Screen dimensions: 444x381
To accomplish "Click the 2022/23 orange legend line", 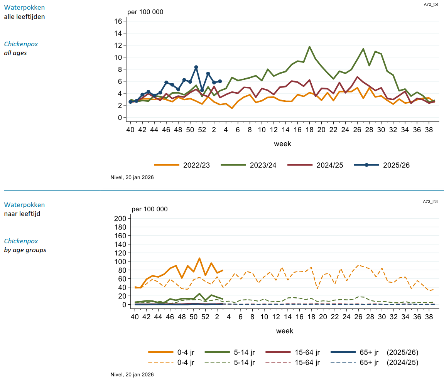I will coord(167,165).
